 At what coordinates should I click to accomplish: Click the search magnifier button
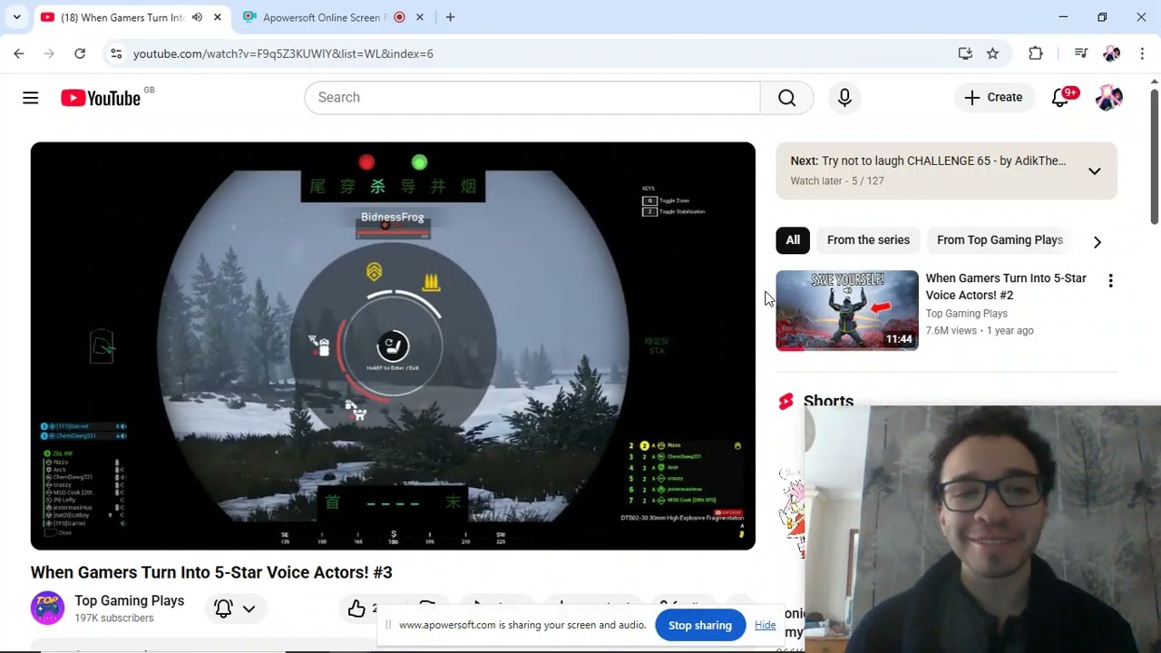786,98
